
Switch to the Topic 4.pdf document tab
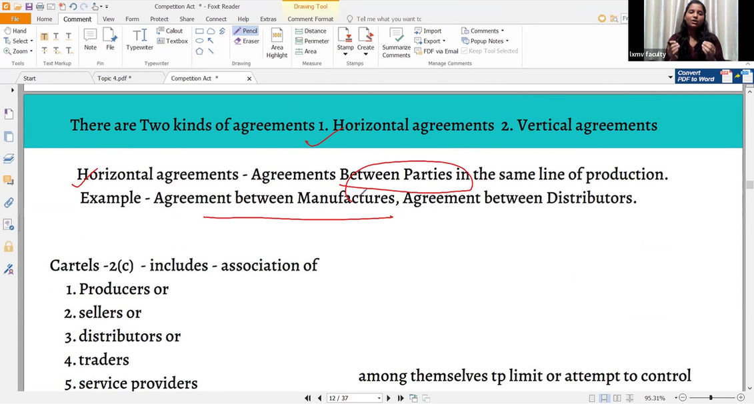[x=115, y=78]
